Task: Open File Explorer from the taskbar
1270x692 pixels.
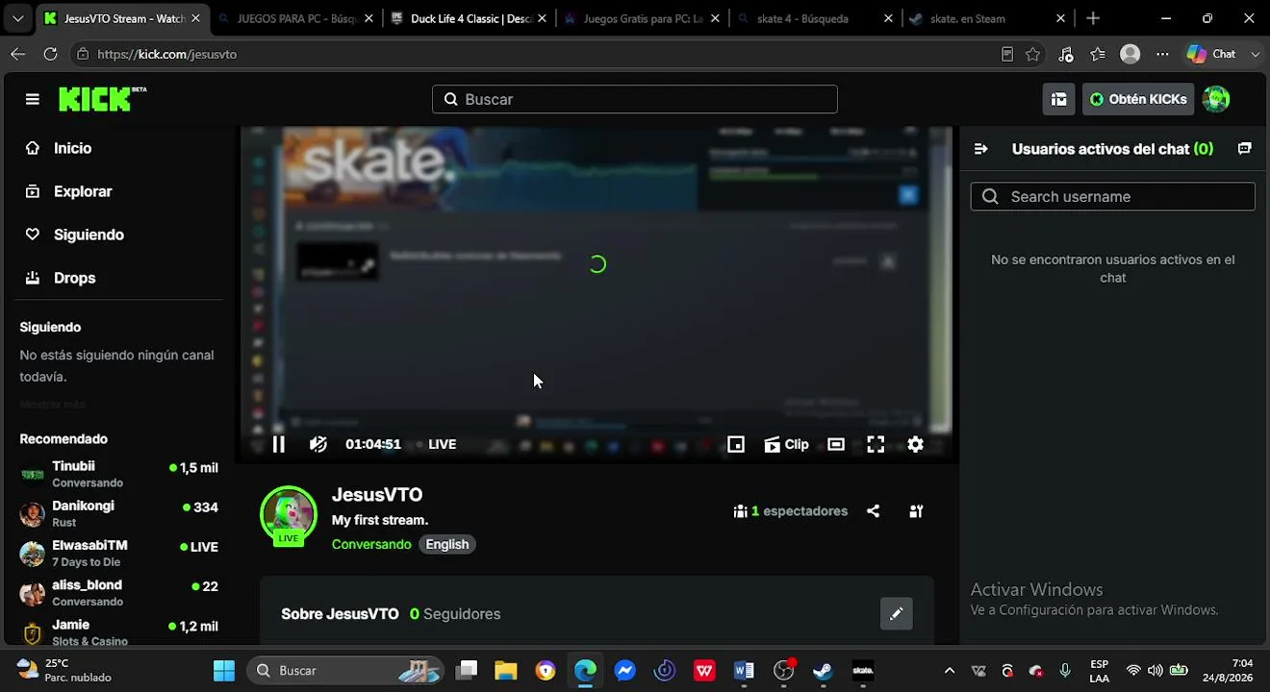Action: click(x=506, y=670)
